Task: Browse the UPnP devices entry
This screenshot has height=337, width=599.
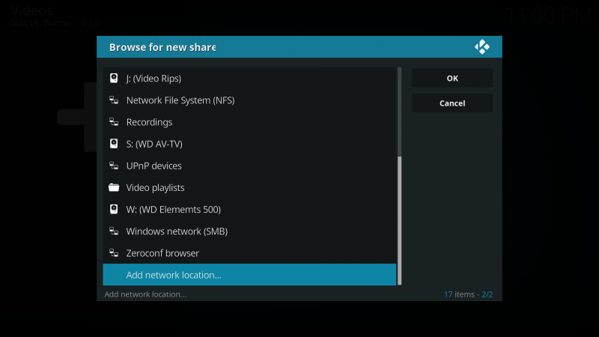Action: point(249,166)
